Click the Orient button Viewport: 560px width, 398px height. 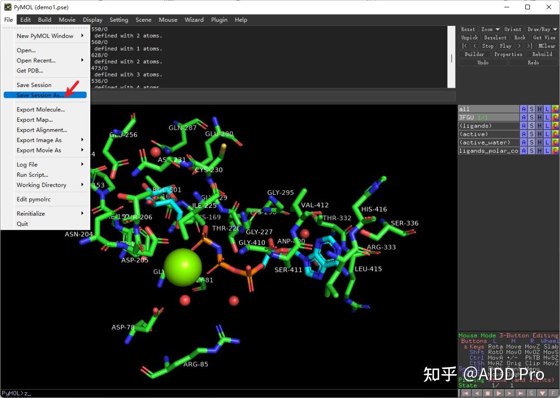pyautogui.click(x=513, y=30)
